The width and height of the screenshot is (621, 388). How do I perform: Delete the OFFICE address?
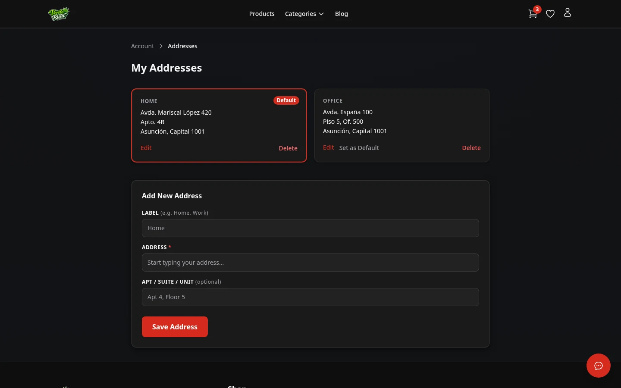[x=471, y=147]
